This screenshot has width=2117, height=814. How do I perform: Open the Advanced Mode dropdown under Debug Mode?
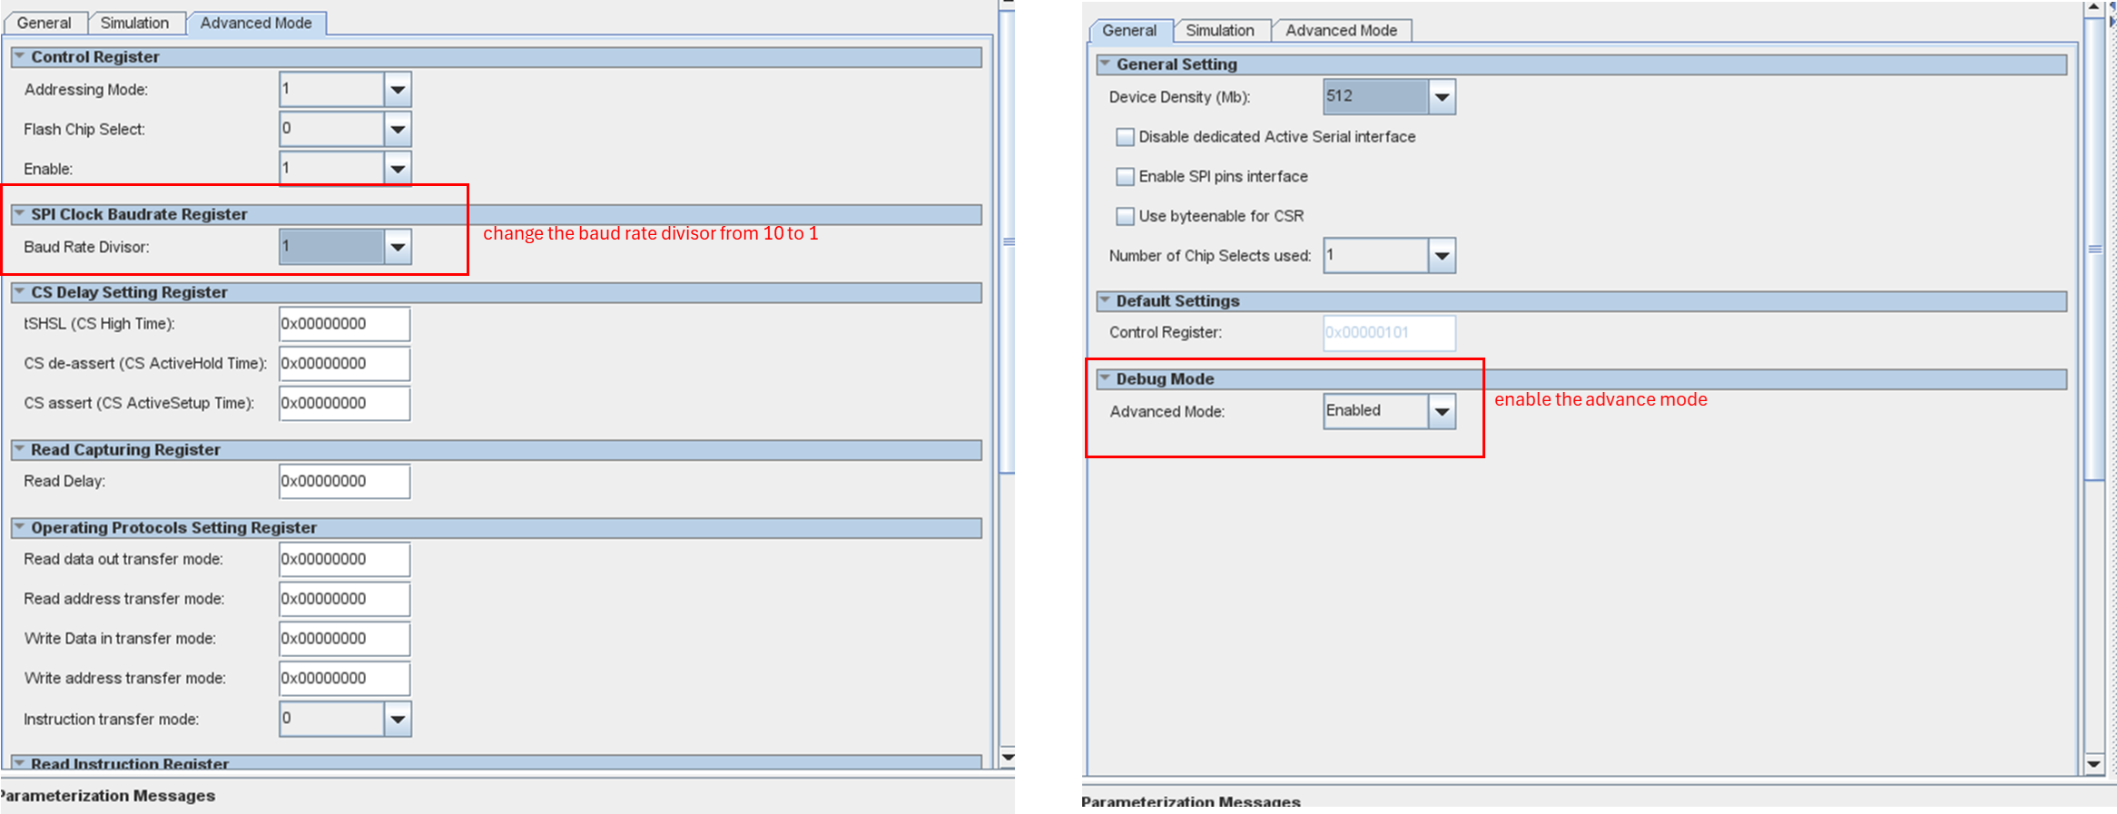coord(1442,411)
